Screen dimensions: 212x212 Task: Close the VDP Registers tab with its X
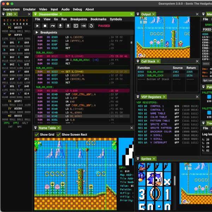164,97
